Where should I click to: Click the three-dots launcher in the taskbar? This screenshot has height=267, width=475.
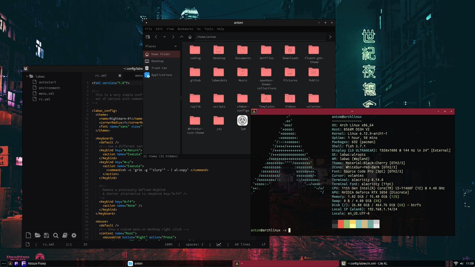point(4,263)
